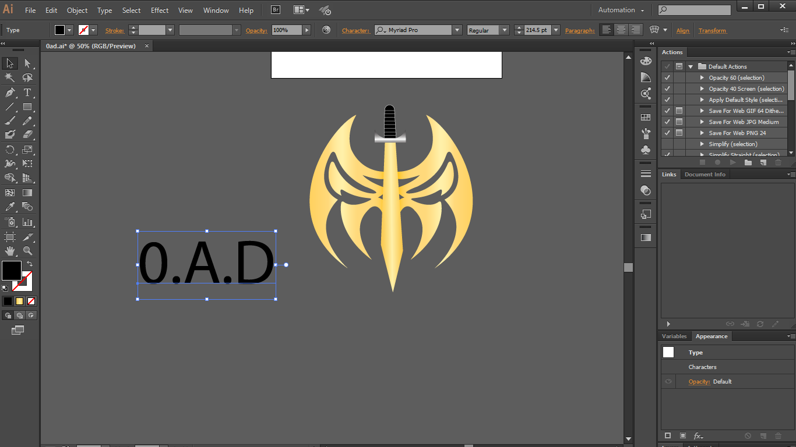Switch to the Document Info tab
Viewport: 796px width, 447px height.
tap(705, 175)
